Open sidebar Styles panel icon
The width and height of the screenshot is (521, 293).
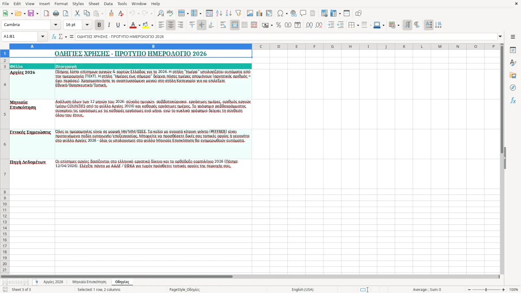513,63
